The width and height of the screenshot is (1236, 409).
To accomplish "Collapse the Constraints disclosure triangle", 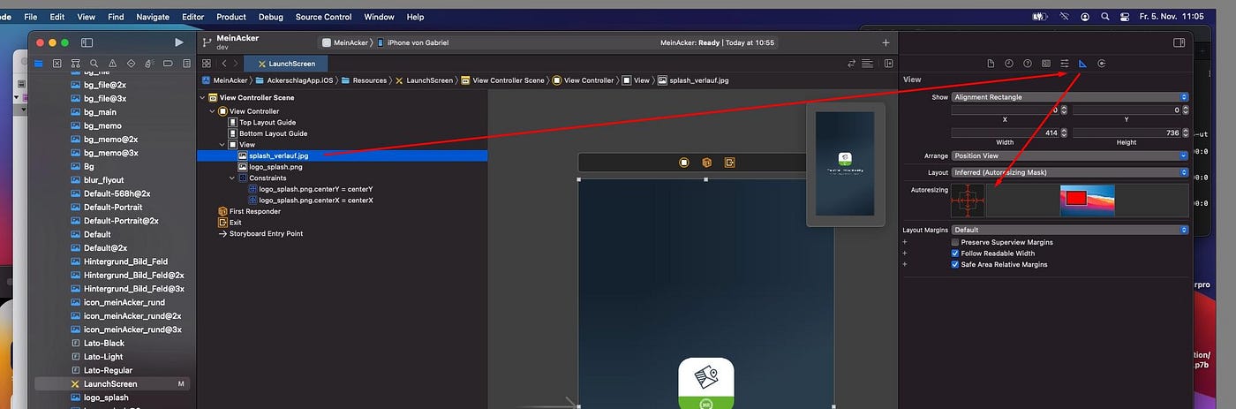I will 232,178.
